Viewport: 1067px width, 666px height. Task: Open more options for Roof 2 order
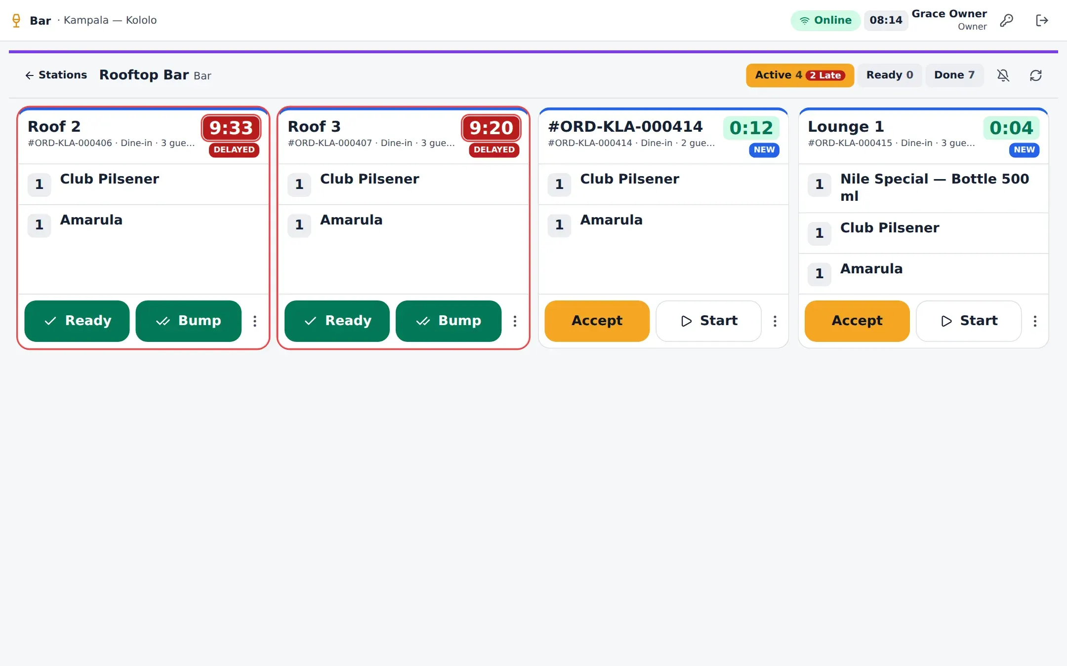pyautogui.click(x=255, y=321)
